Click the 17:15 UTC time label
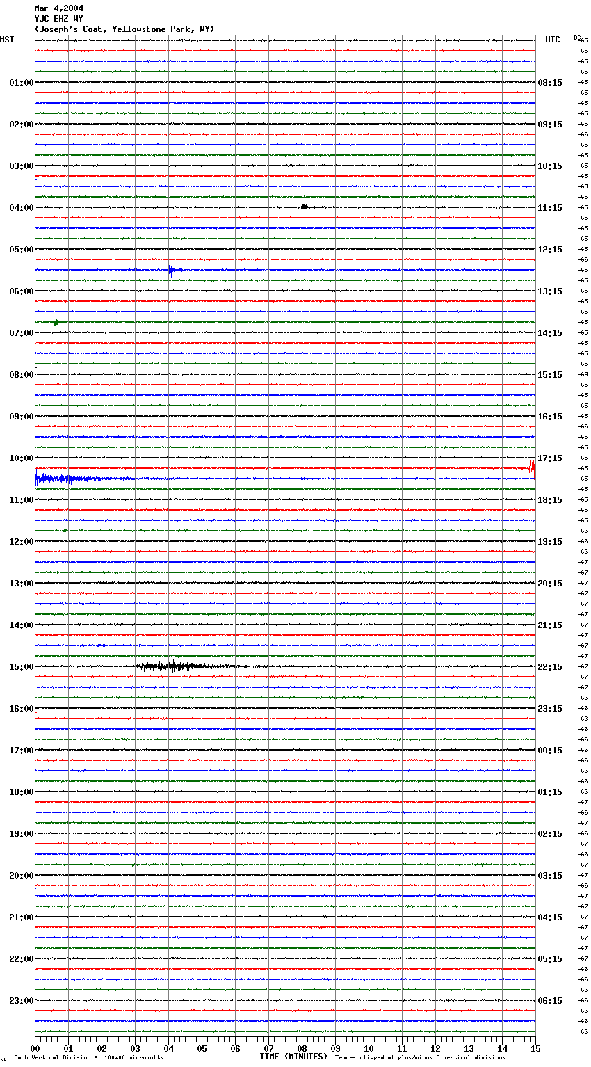 550,458
